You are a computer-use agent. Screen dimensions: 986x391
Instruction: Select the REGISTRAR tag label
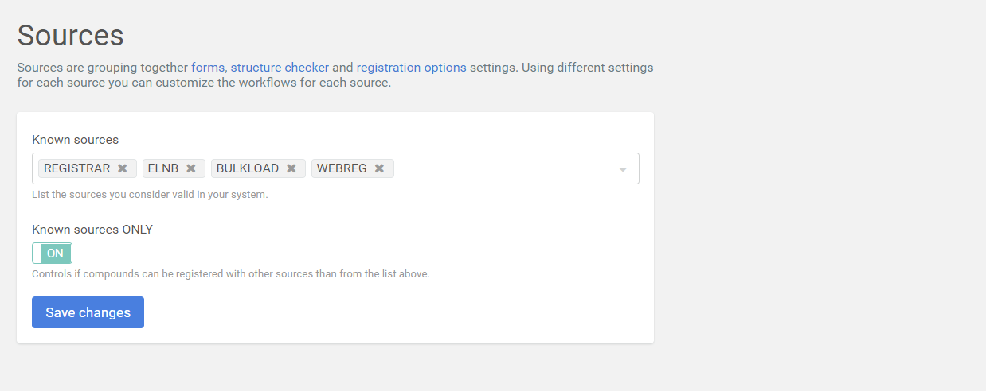point(77,168)
